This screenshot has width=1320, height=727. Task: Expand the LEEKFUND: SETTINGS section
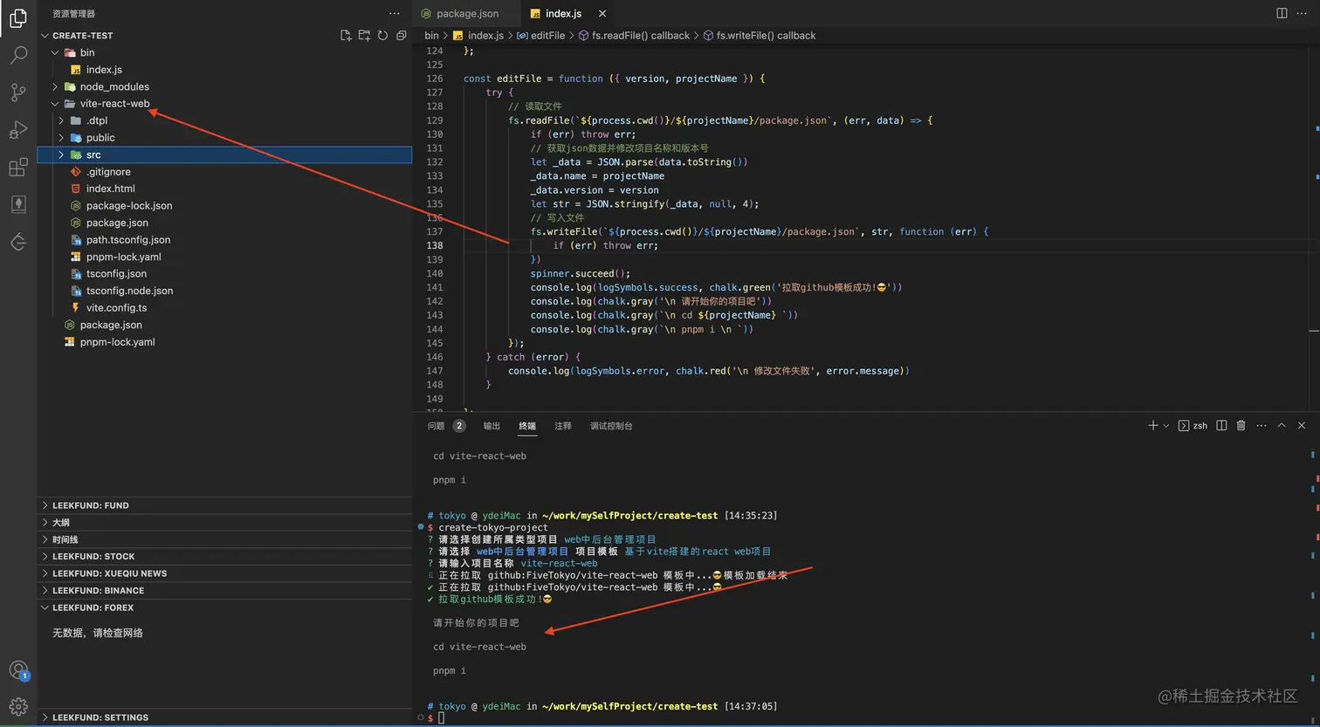(224, 717)
